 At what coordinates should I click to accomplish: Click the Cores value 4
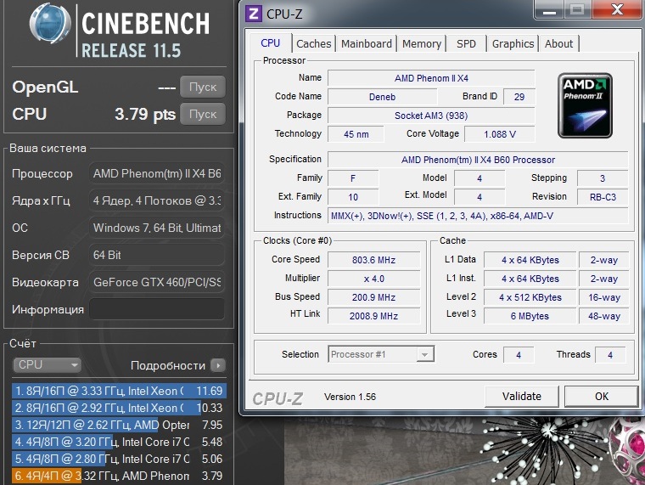pyautogui.click(x=519, y=355)
